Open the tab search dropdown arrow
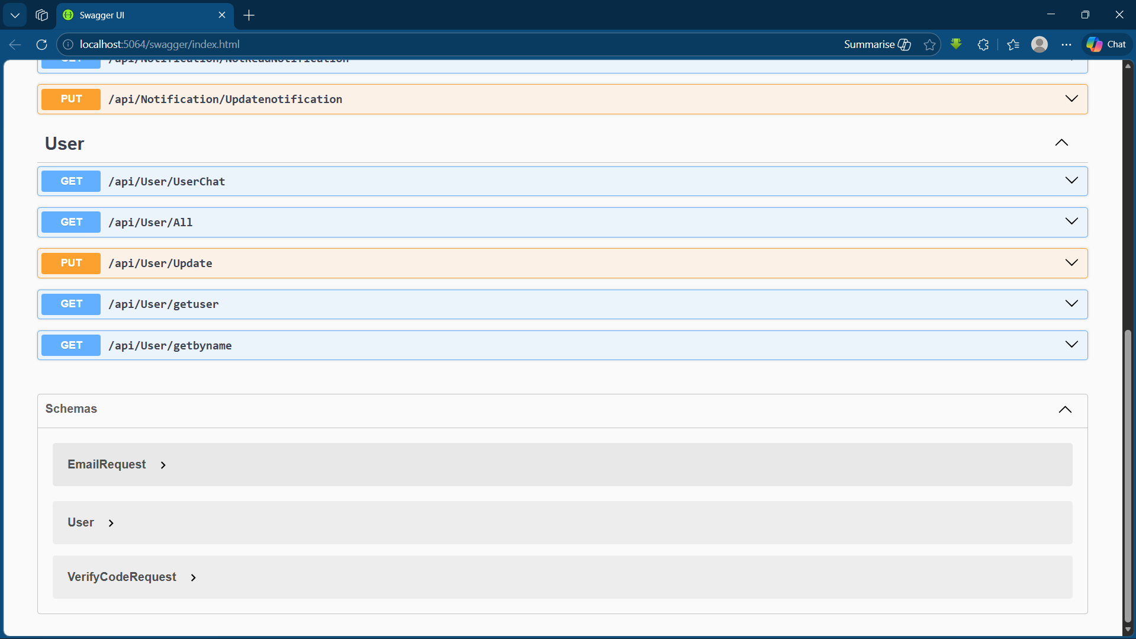Screen dimensions: 1136x639 click(x=15, y=15)
